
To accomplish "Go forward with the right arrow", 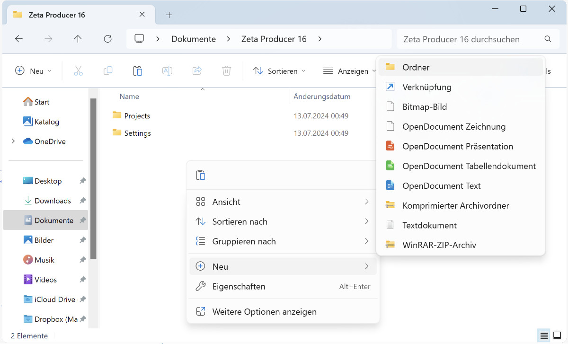I will pos(48,39).
